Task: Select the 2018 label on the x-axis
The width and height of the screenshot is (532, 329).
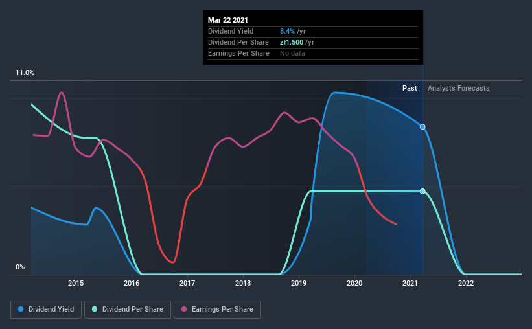Action: point(243,283)
